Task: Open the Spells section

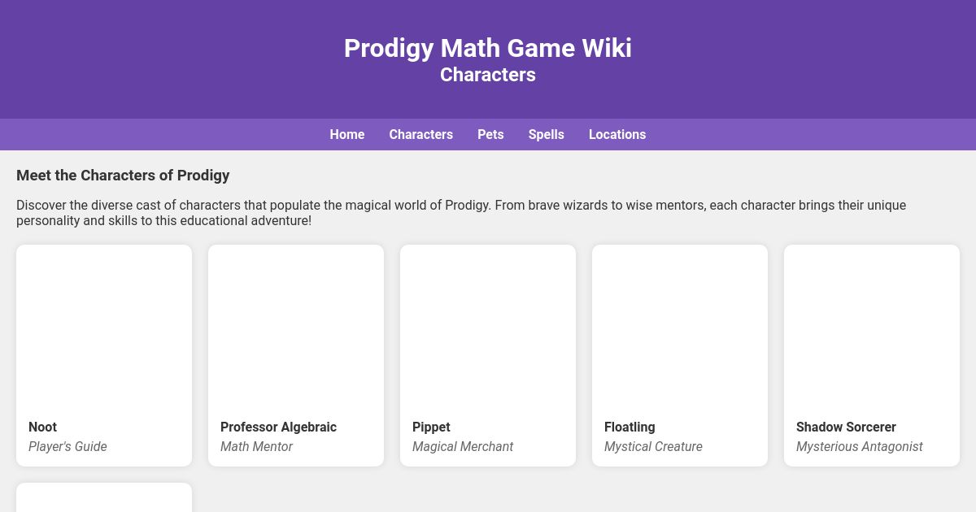Action: coord(546,134)
